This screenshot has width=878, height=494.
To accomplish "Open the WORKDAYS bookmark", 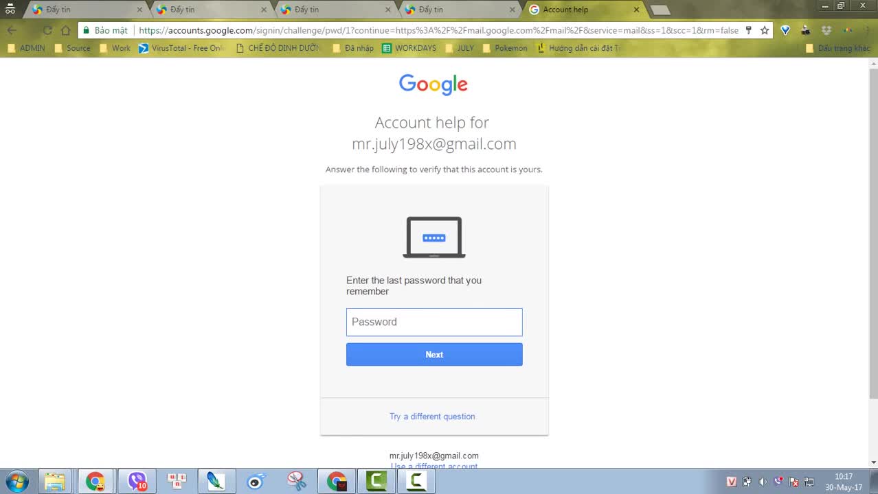I will point(409,48).
